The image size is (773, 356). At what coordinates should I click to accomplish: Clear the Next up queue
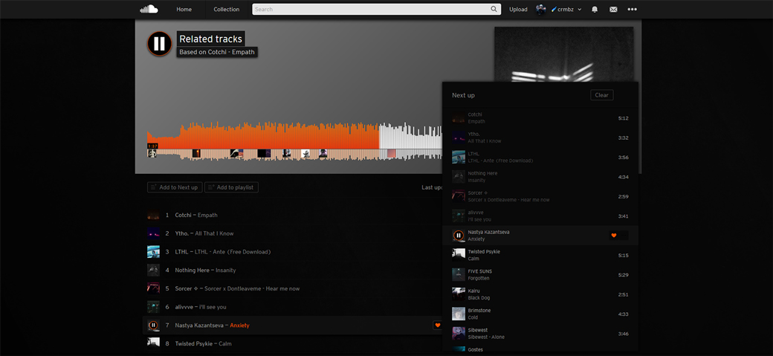(602, 95)
